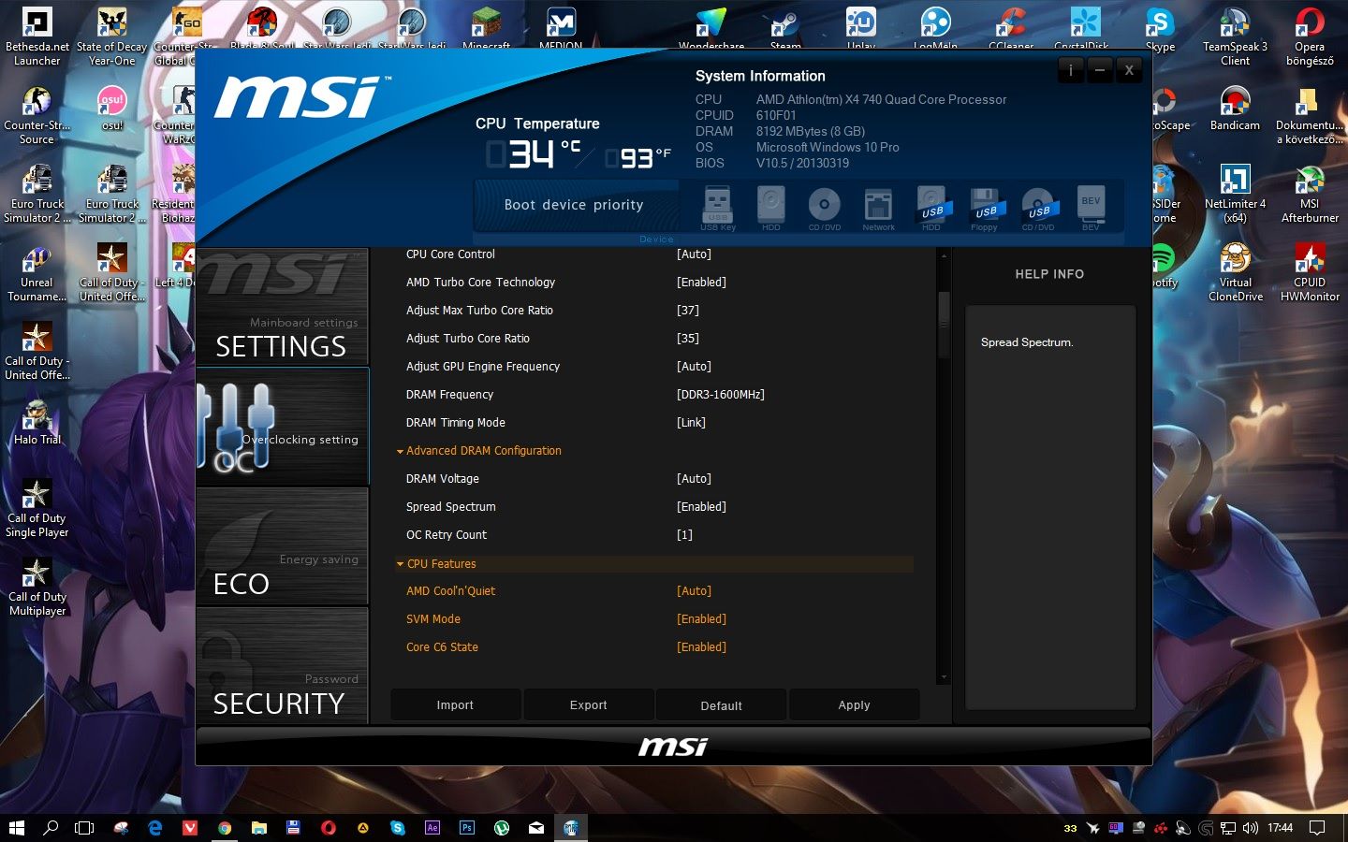The height and width of the screenshot is (842, 1348).
Task: Select the BEV boot device icon
Action: tap(1091, 208)
